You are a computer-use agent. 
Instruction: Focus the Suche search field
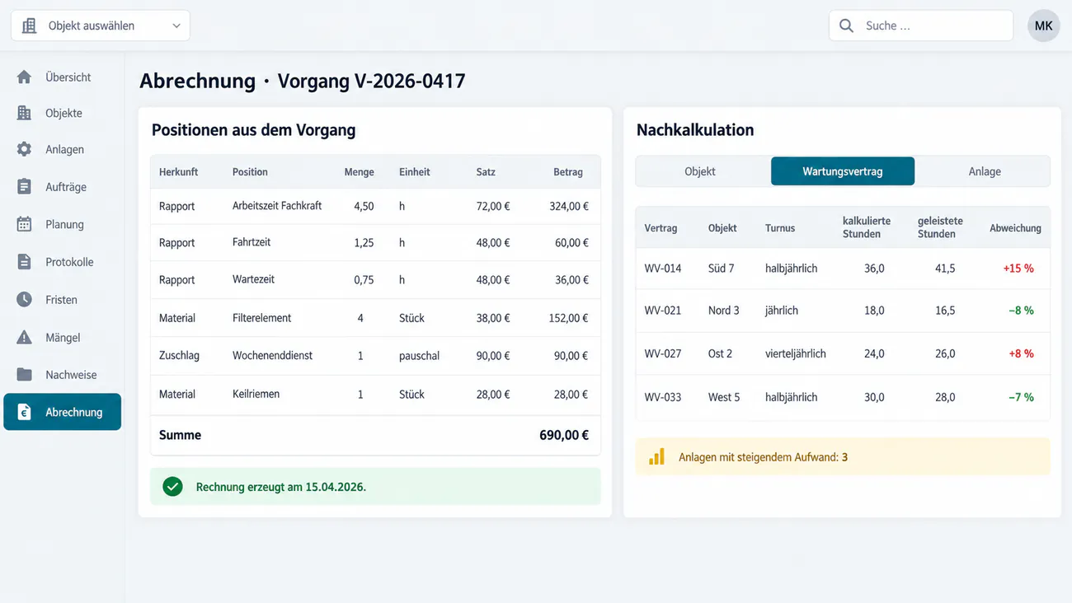tap(921, 26)
